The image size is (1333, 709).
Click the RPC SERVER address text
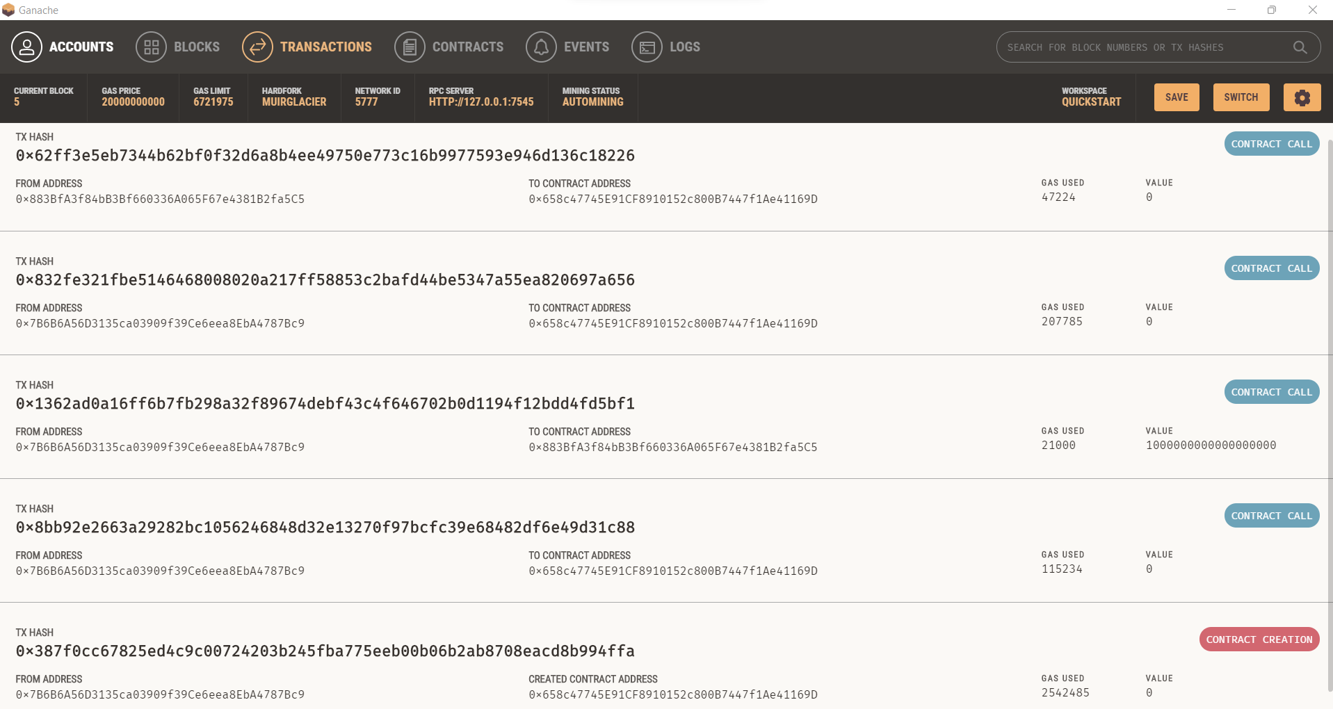[480, 101]
